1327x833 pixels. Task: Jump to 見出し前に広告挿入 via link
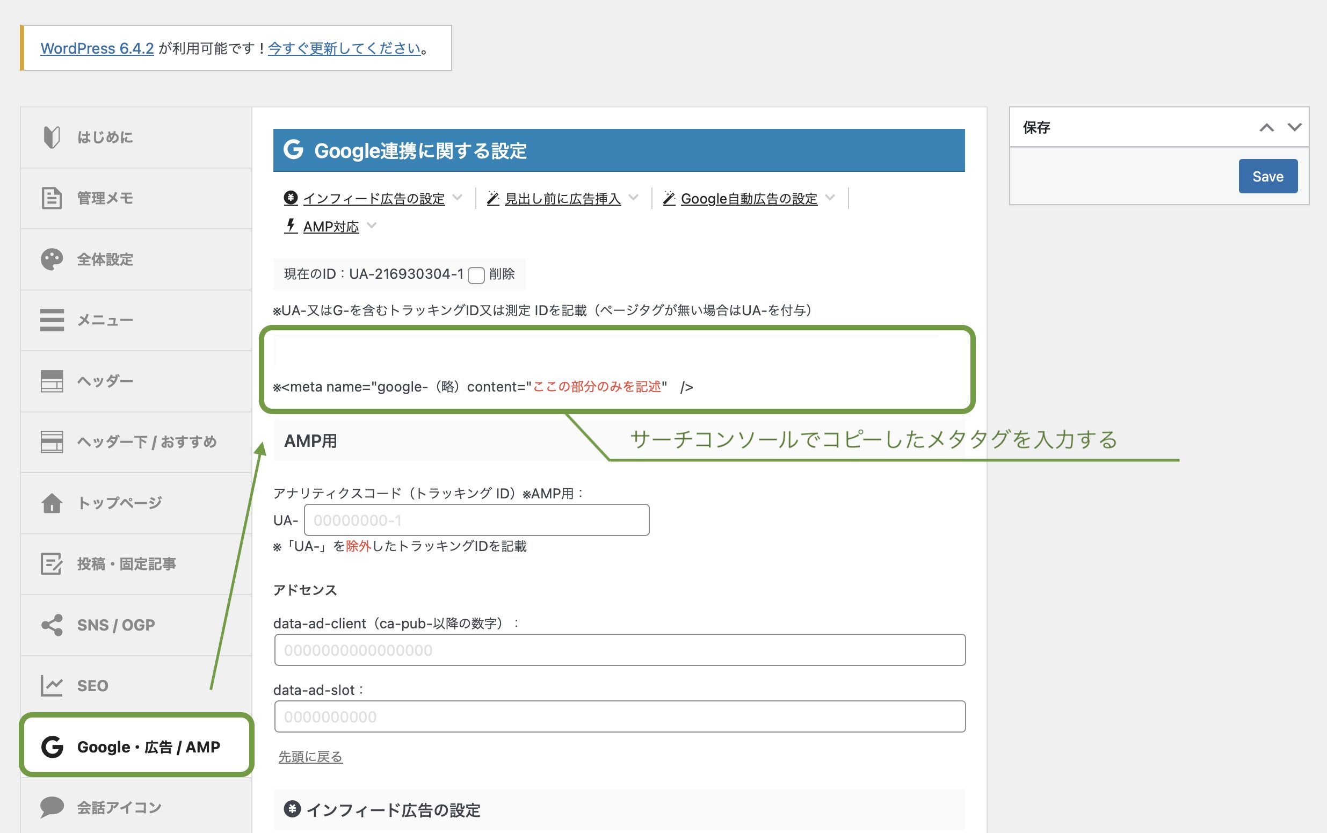tap(562, 198)
